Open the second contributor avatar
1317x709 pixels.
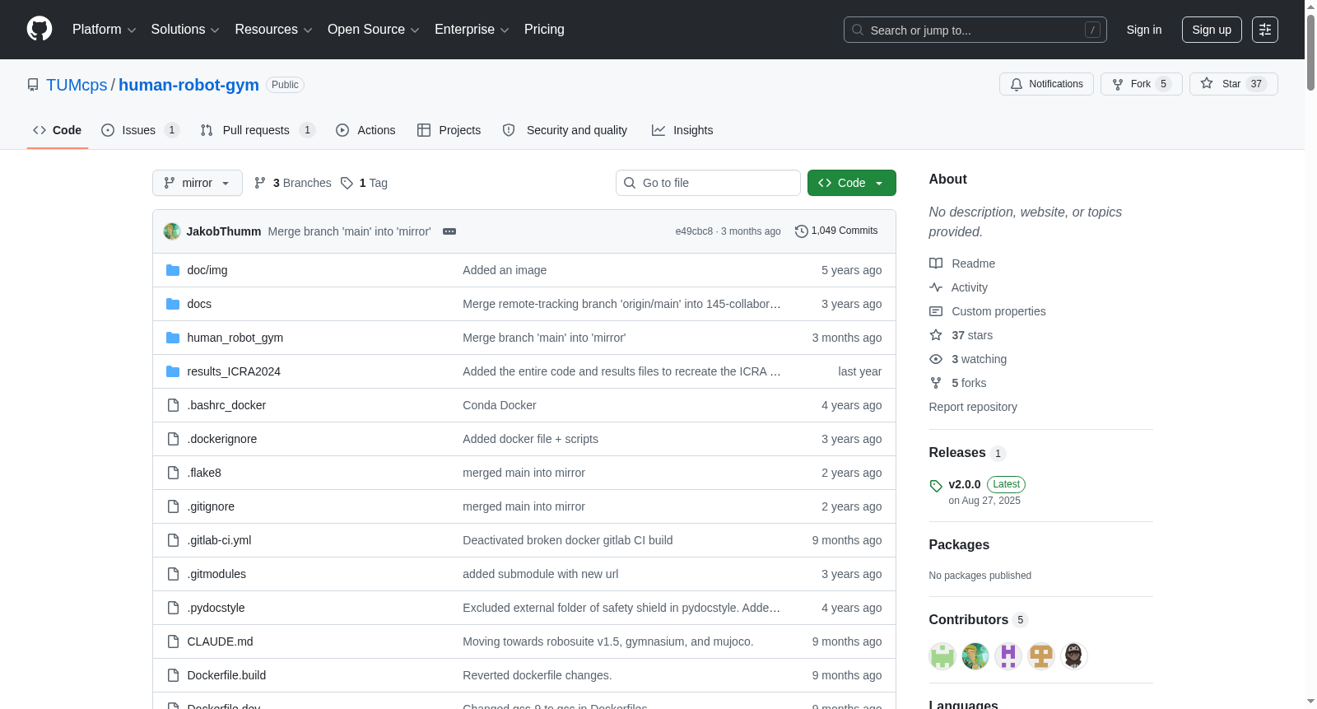[x=975, y=656]
